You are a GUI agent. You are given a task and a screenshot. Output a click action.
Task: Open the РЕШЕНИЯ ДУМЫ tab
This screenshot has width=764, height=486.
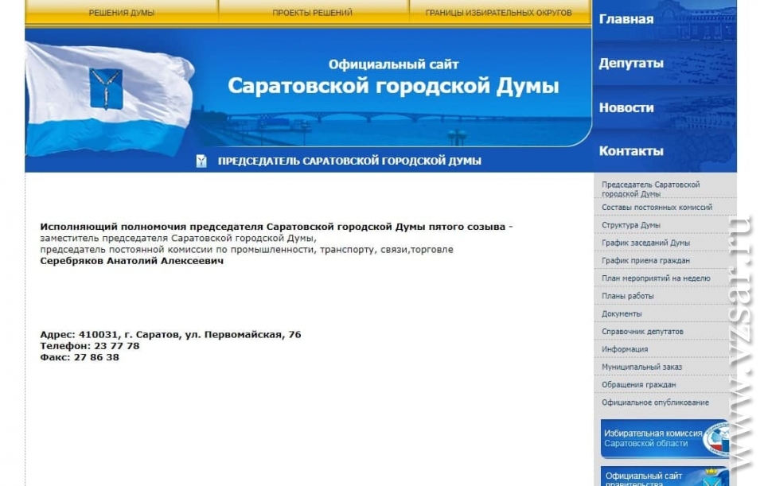122,13
